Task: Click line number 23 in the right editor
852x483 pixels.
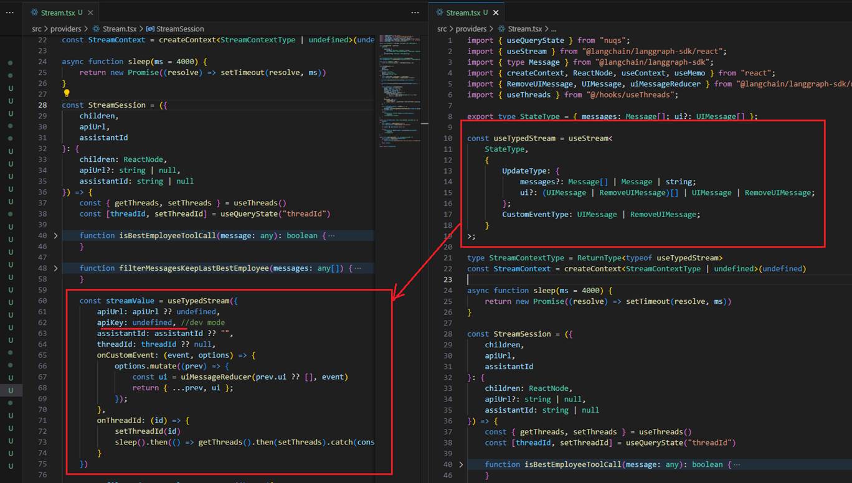Action: coord(448,279)
